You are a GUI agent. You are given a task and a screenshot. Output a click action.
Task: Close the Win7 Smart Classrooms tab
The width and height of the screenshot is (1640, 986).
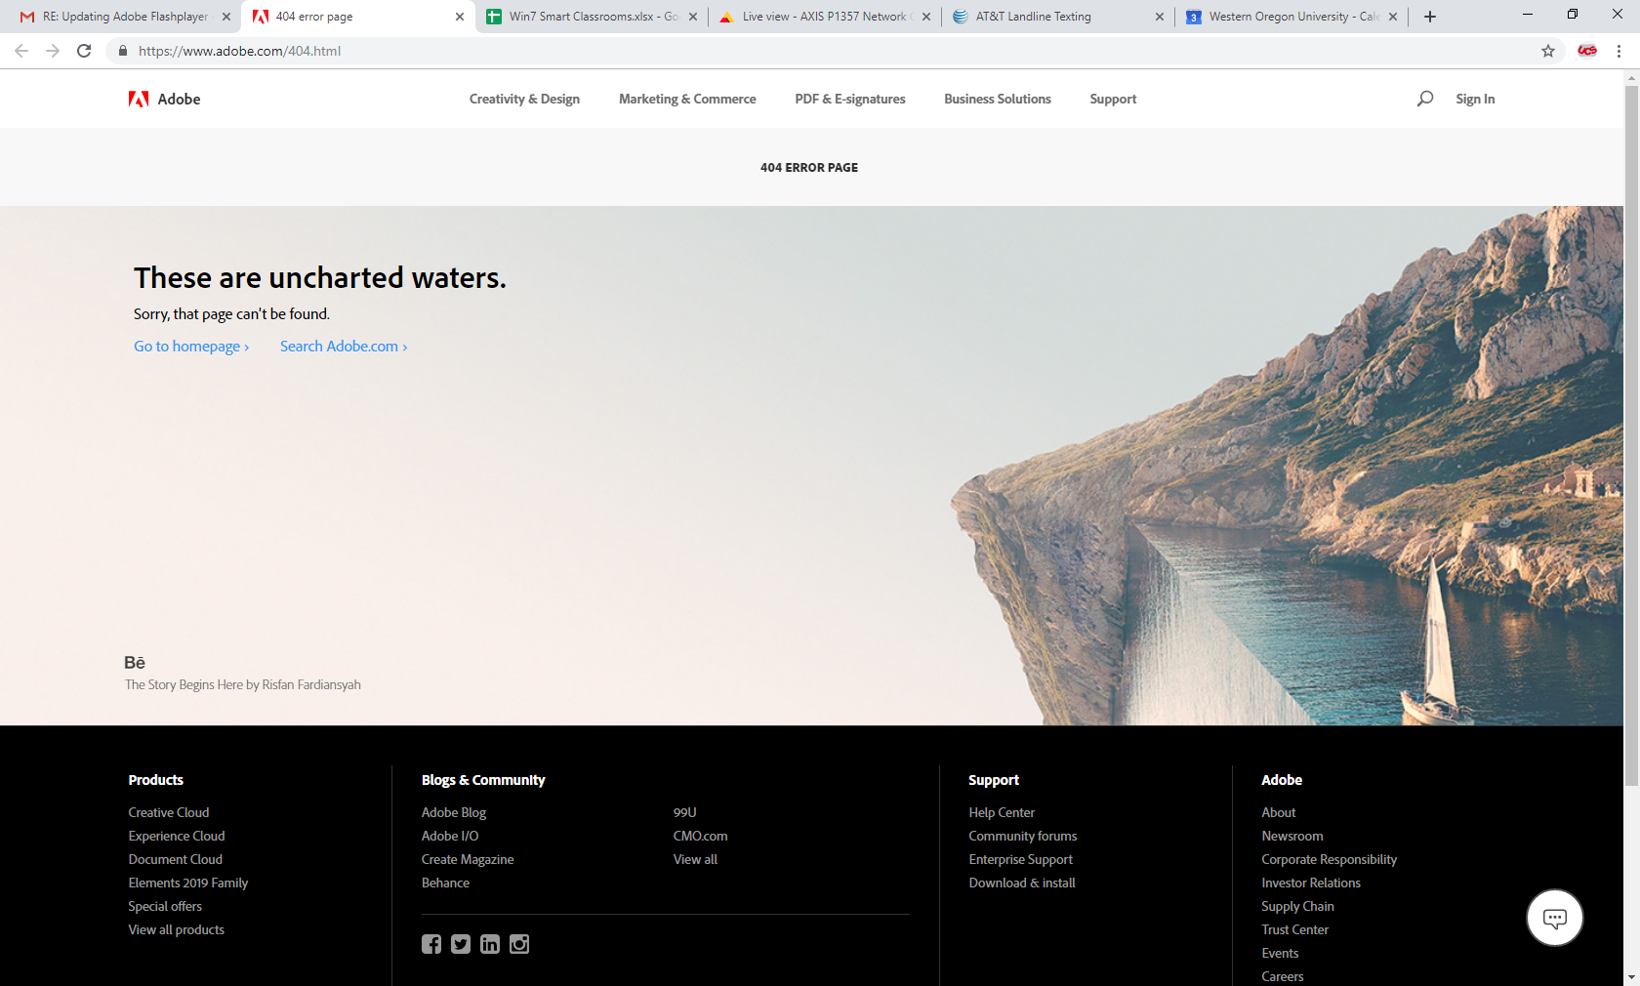693,17
